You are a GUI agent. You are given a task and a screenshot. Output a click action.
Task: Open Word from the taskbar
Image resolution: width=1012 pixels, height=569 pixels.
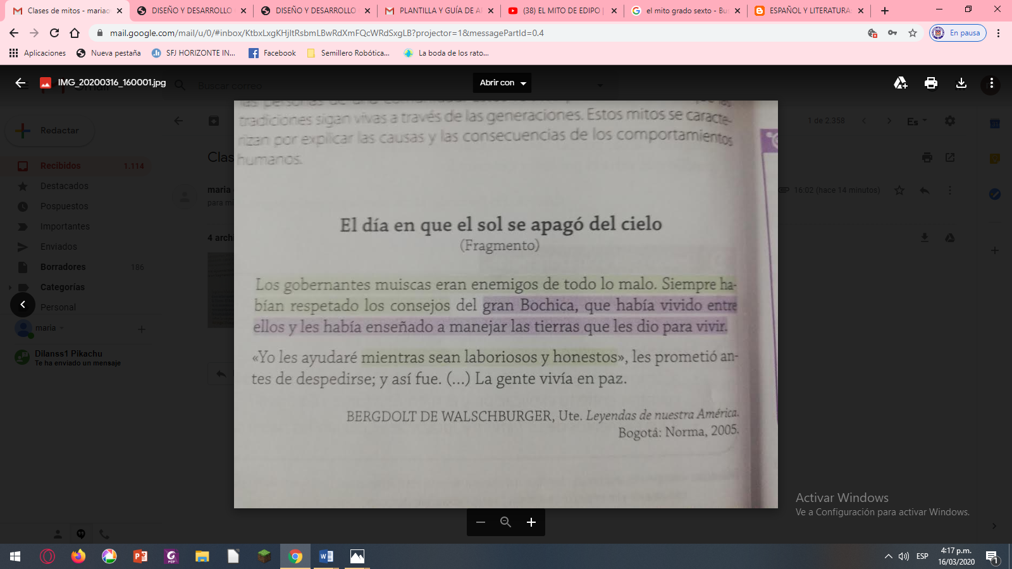[x=326, y=556]
